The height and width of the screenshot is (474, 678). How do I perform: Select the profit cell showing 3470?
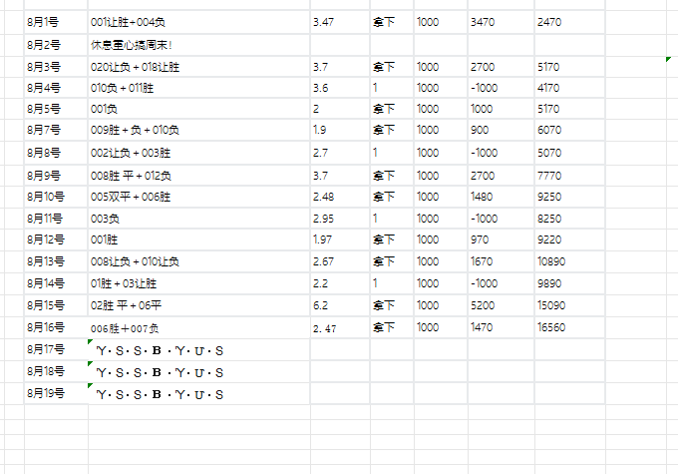pyautogui.click(x=484, y=21)
